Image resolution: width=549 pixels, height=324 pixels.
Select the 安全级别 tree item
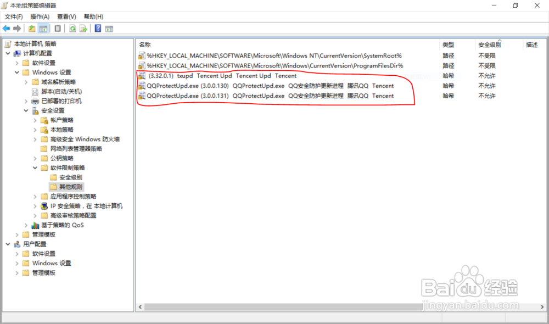click(x=71, y=177)
